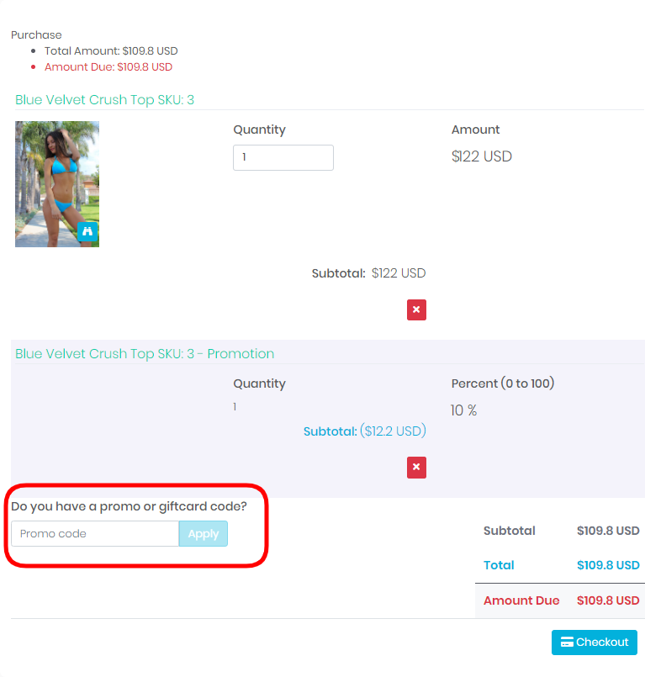Remove the 10% promotion line with red X
The height and width of the screenshot is (677, 645).
click(416, 467)
